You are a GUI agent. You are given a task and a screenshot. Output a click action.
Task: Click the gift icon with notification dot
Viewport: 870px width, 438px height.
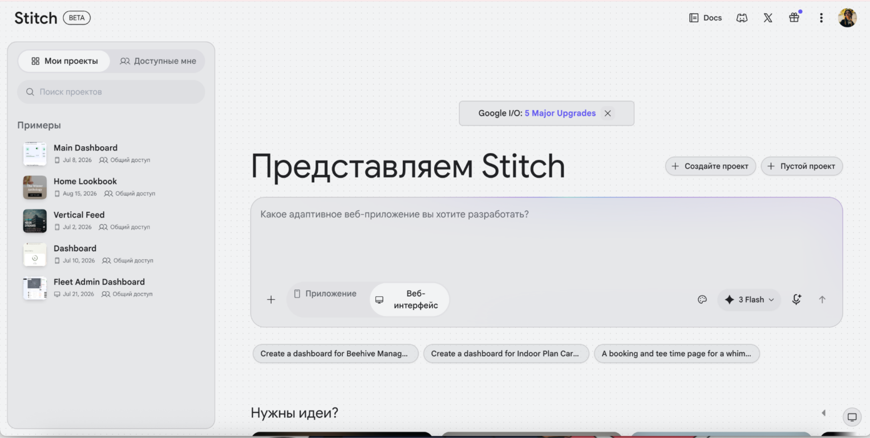(x=795, y=17)
